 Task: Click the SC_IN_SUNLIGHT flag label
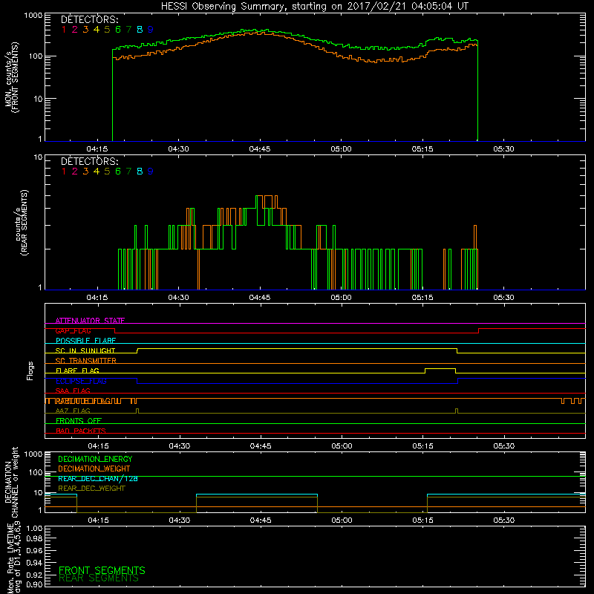click(x=85, y=350)
